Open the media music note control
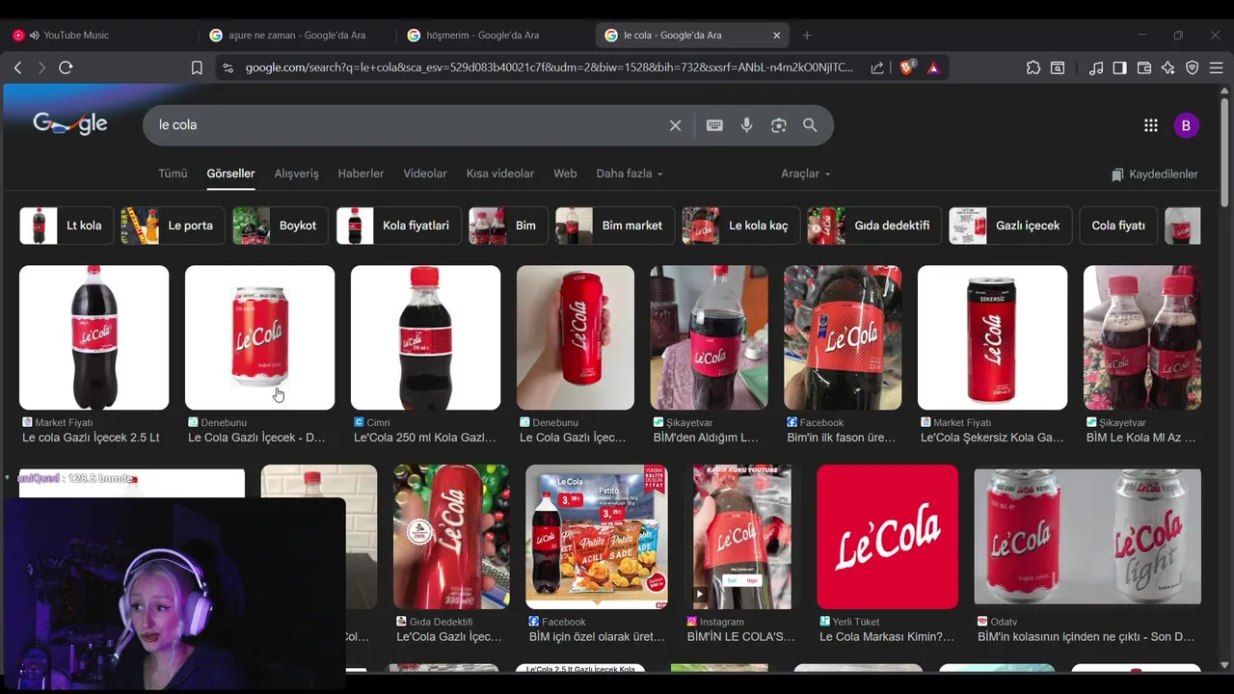 [1096, 67]
